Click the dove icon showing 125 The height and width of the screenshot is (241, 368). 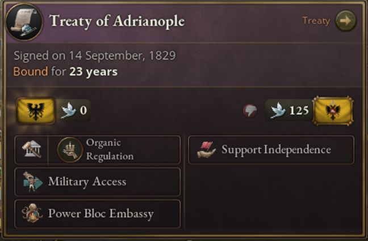pyautogui.click(x=278, y=110)
